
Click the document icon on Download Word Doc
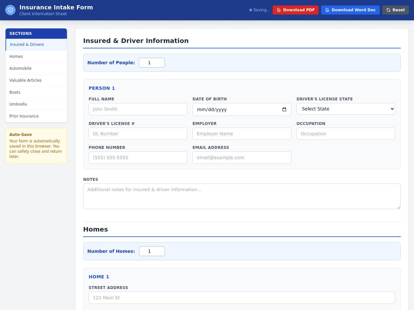(x=327, y=10)
